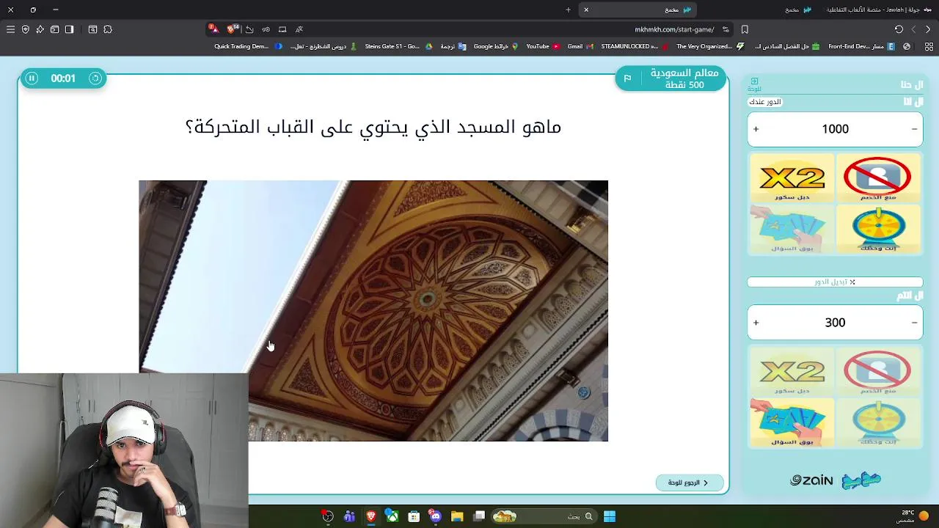The width and height of the screenshot is (939, 528).
Task: Use the first team's X2 دبل سكور card
Action: 792,177
